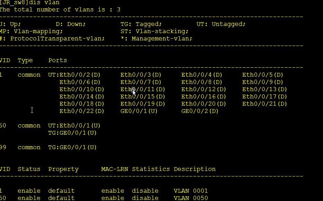The image size is (323, 201).
Task: Click the total number of vlans line
Action: point(60,10)
